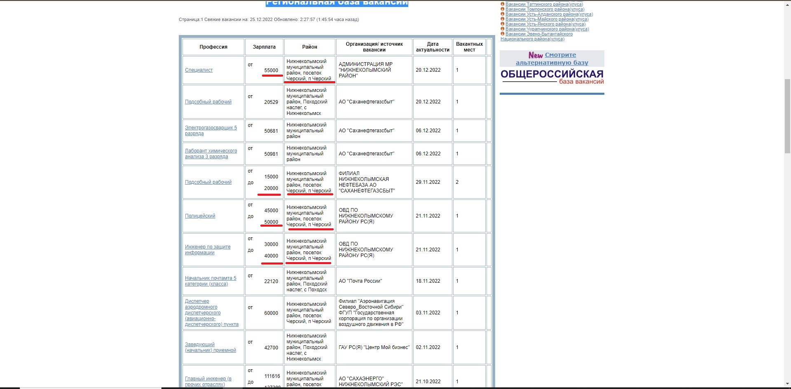This screenshot has width=791, height=389.
Task: Open the Специалист vacancy link
Action: 199,70
